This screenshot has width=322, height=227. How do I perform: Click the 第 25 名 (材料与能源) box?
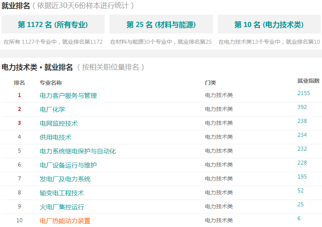click(161, 24)
